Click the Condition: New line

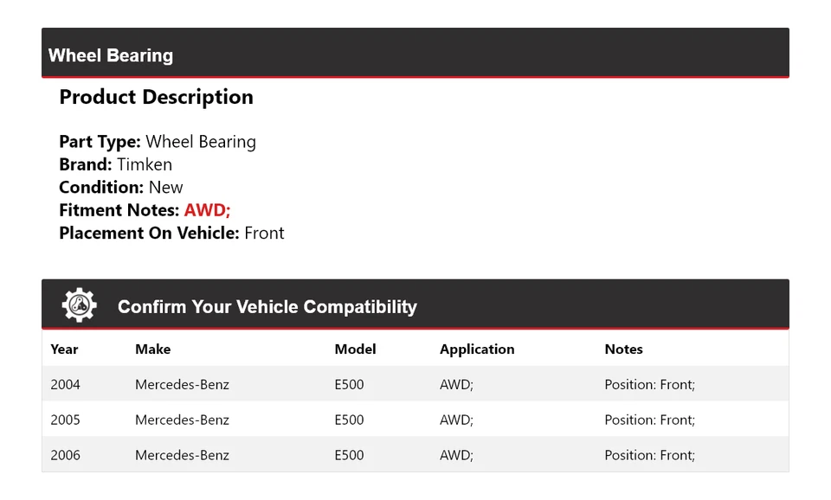(121, 187)
